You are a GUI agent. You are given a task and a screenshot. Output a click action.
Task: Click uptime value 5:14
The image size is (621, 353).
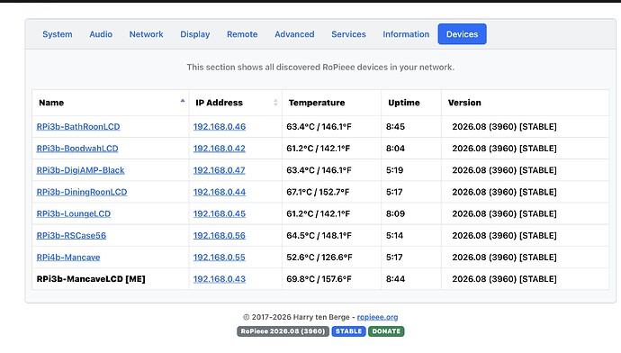click(394, 236)
